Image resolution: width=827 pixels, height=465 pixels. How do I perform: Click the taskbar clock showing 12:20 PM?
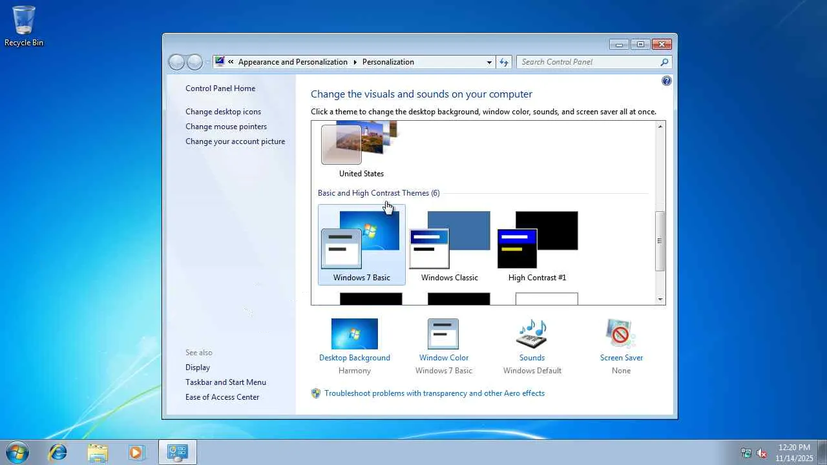(x=795, y=453)
